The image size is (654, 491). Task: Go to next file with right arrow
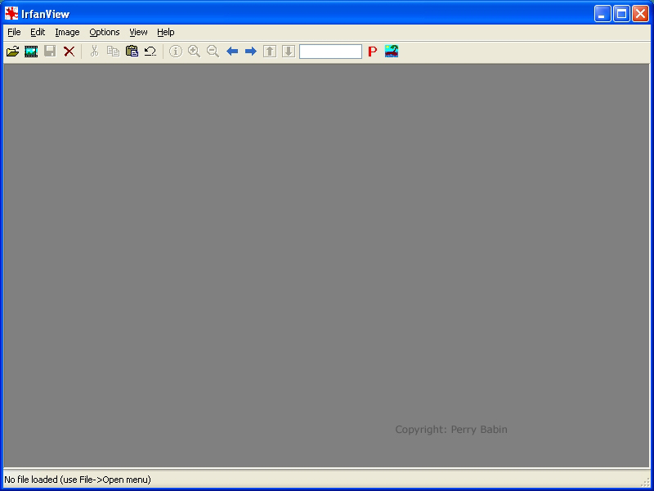(x=251, y=52)
